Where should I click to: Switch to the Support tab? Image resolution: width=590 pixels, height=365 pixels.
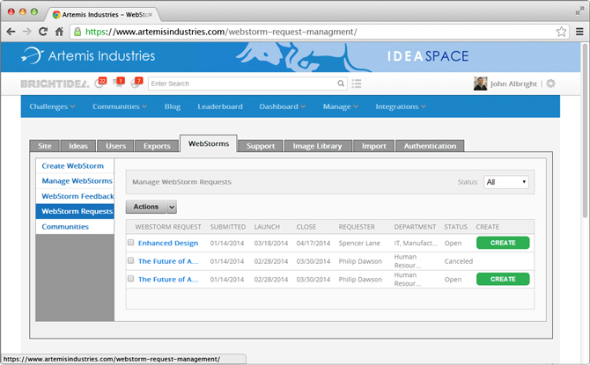[261, 146]
